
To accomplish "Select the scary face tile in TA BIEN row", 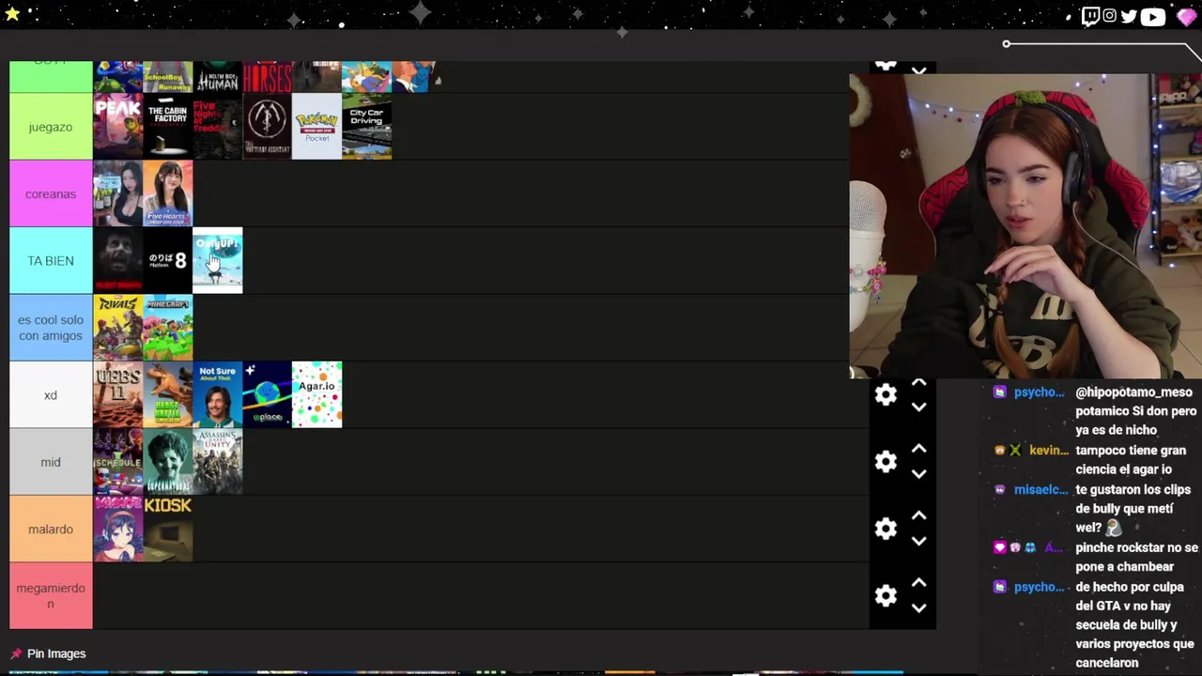I will [117, 260].
